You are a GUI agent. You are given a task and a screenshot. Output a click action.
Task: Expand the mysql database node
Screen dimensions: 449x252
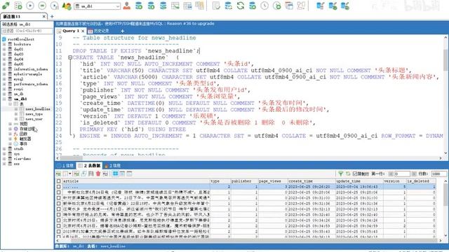pyautogui.click(x=4, y=79)
